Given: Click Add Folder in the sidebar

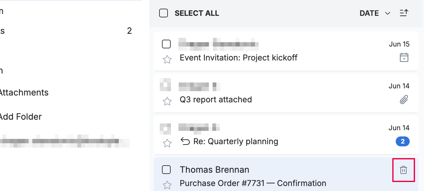Looking at the screenshot, I should [x=20, y=117].
